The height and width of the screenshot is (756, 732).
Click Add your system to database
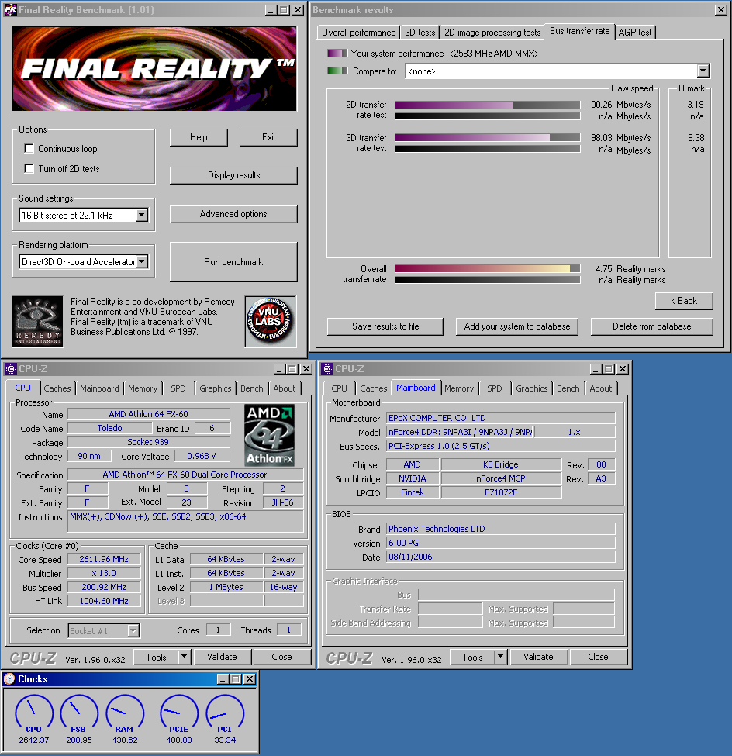(x=517, y=326)
